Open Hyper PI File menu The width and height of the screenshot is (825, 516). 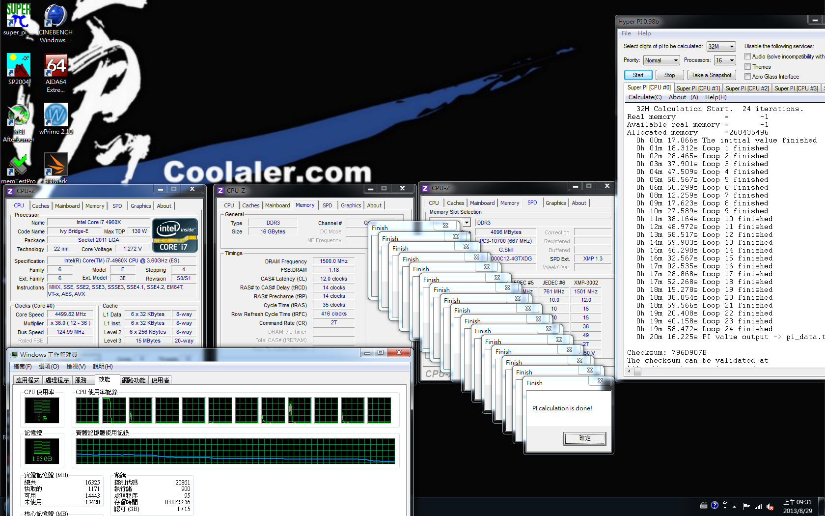pos(626,33)
